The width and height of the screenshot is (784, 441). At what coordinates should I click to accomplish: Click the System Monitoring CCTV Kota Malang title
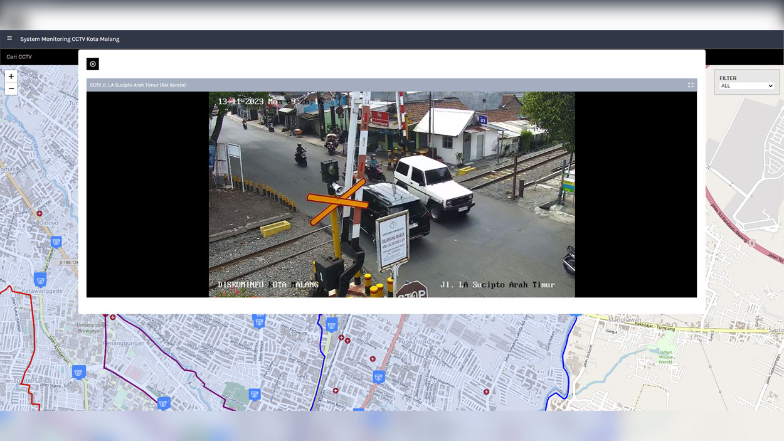pos(70,38)
